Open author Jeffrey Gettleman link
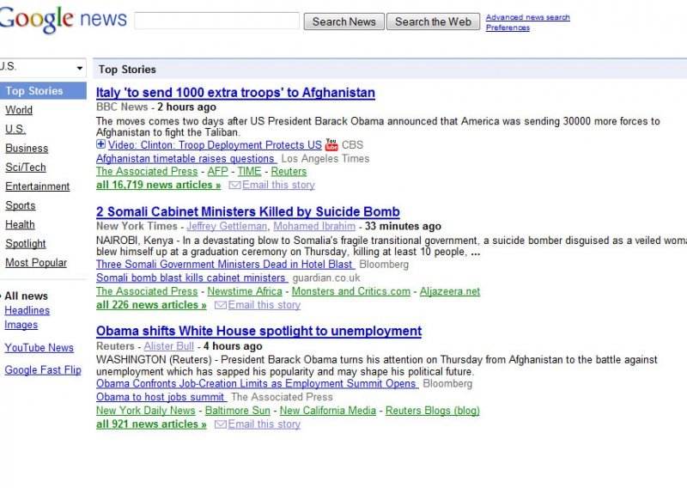 tap(227, 226)
